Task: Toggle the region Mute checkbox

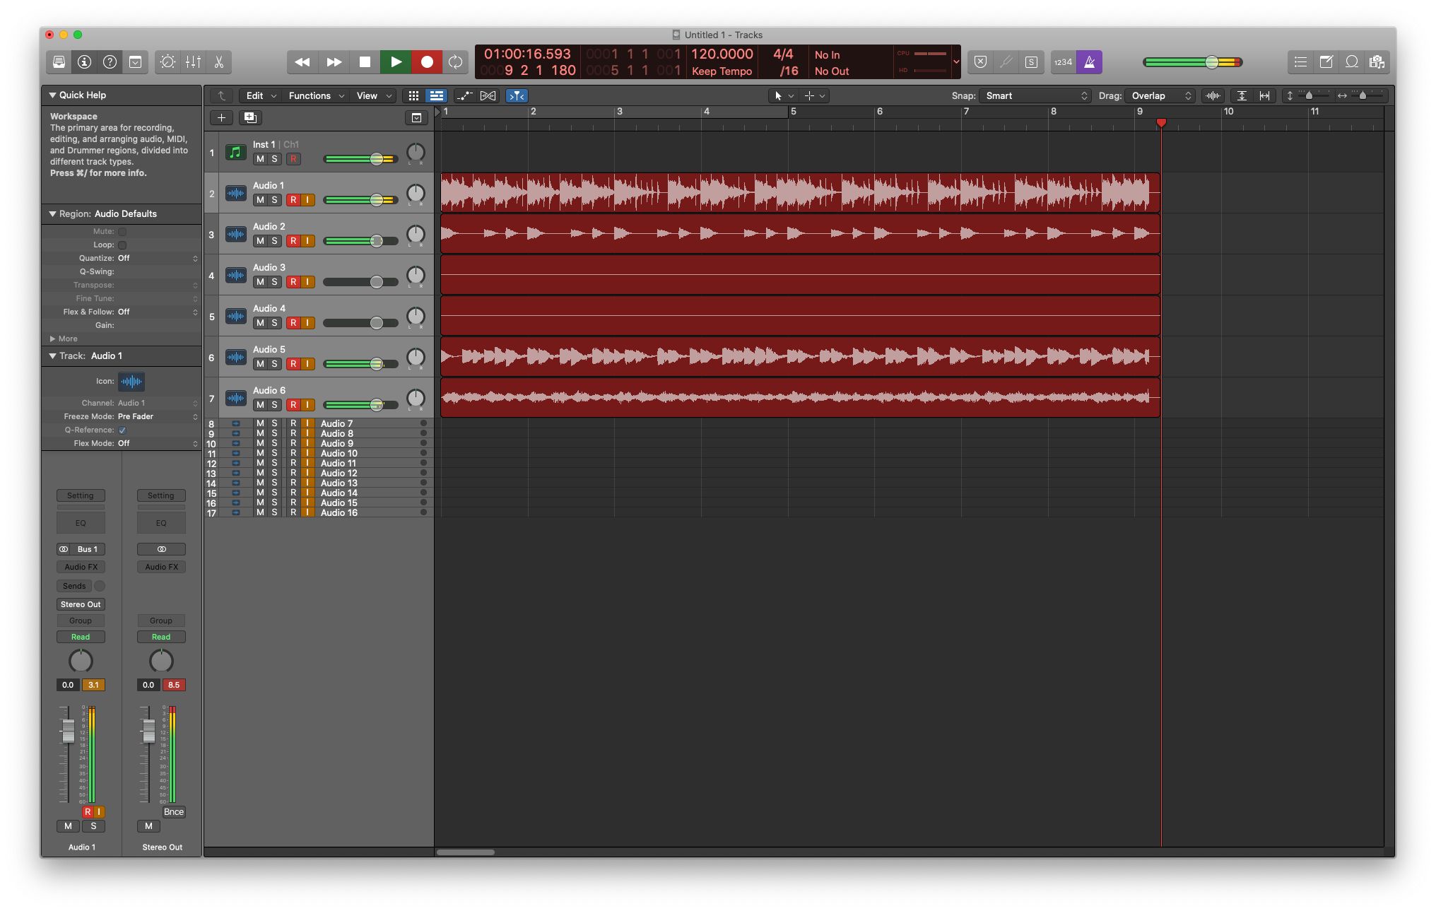Action: tap(122, 231)
